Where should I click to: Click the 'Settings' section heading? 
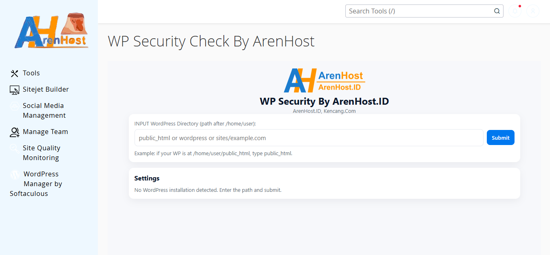(147, 178)
